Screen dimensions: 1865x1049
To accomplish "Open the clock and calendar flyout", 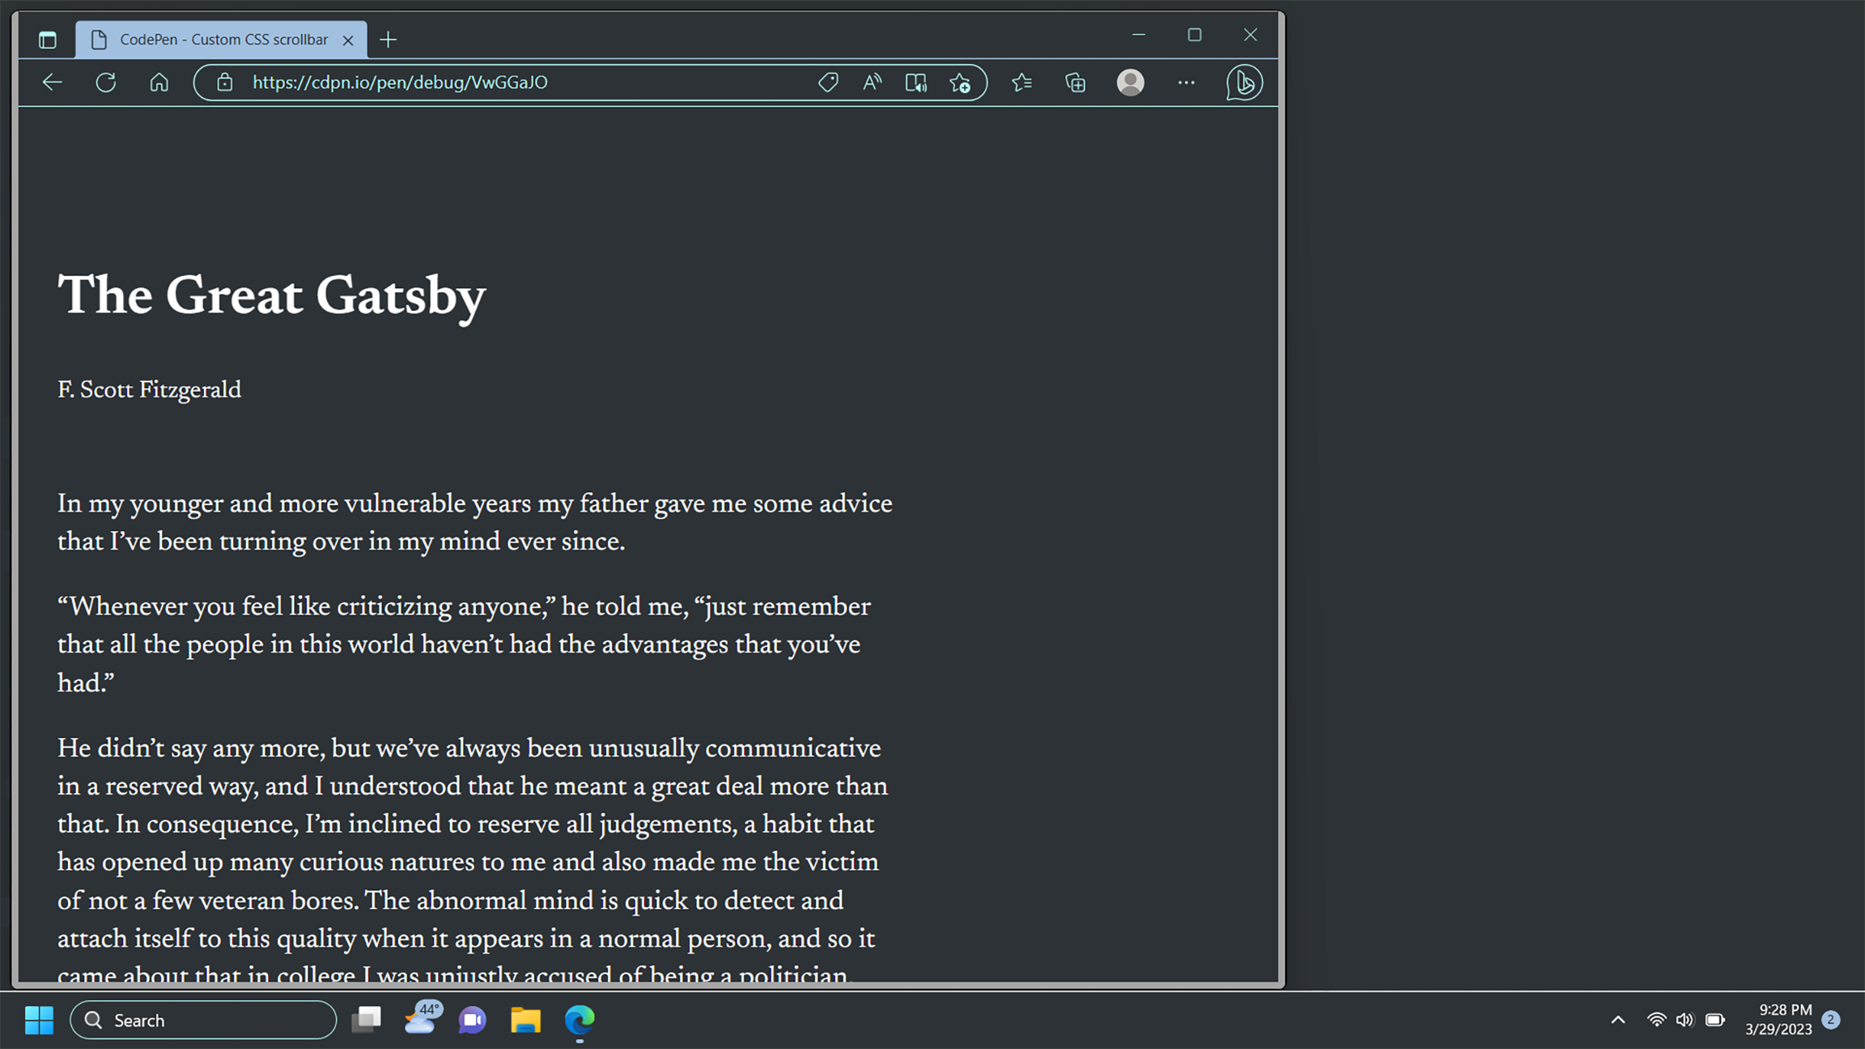I will tap(1778, 1020).
